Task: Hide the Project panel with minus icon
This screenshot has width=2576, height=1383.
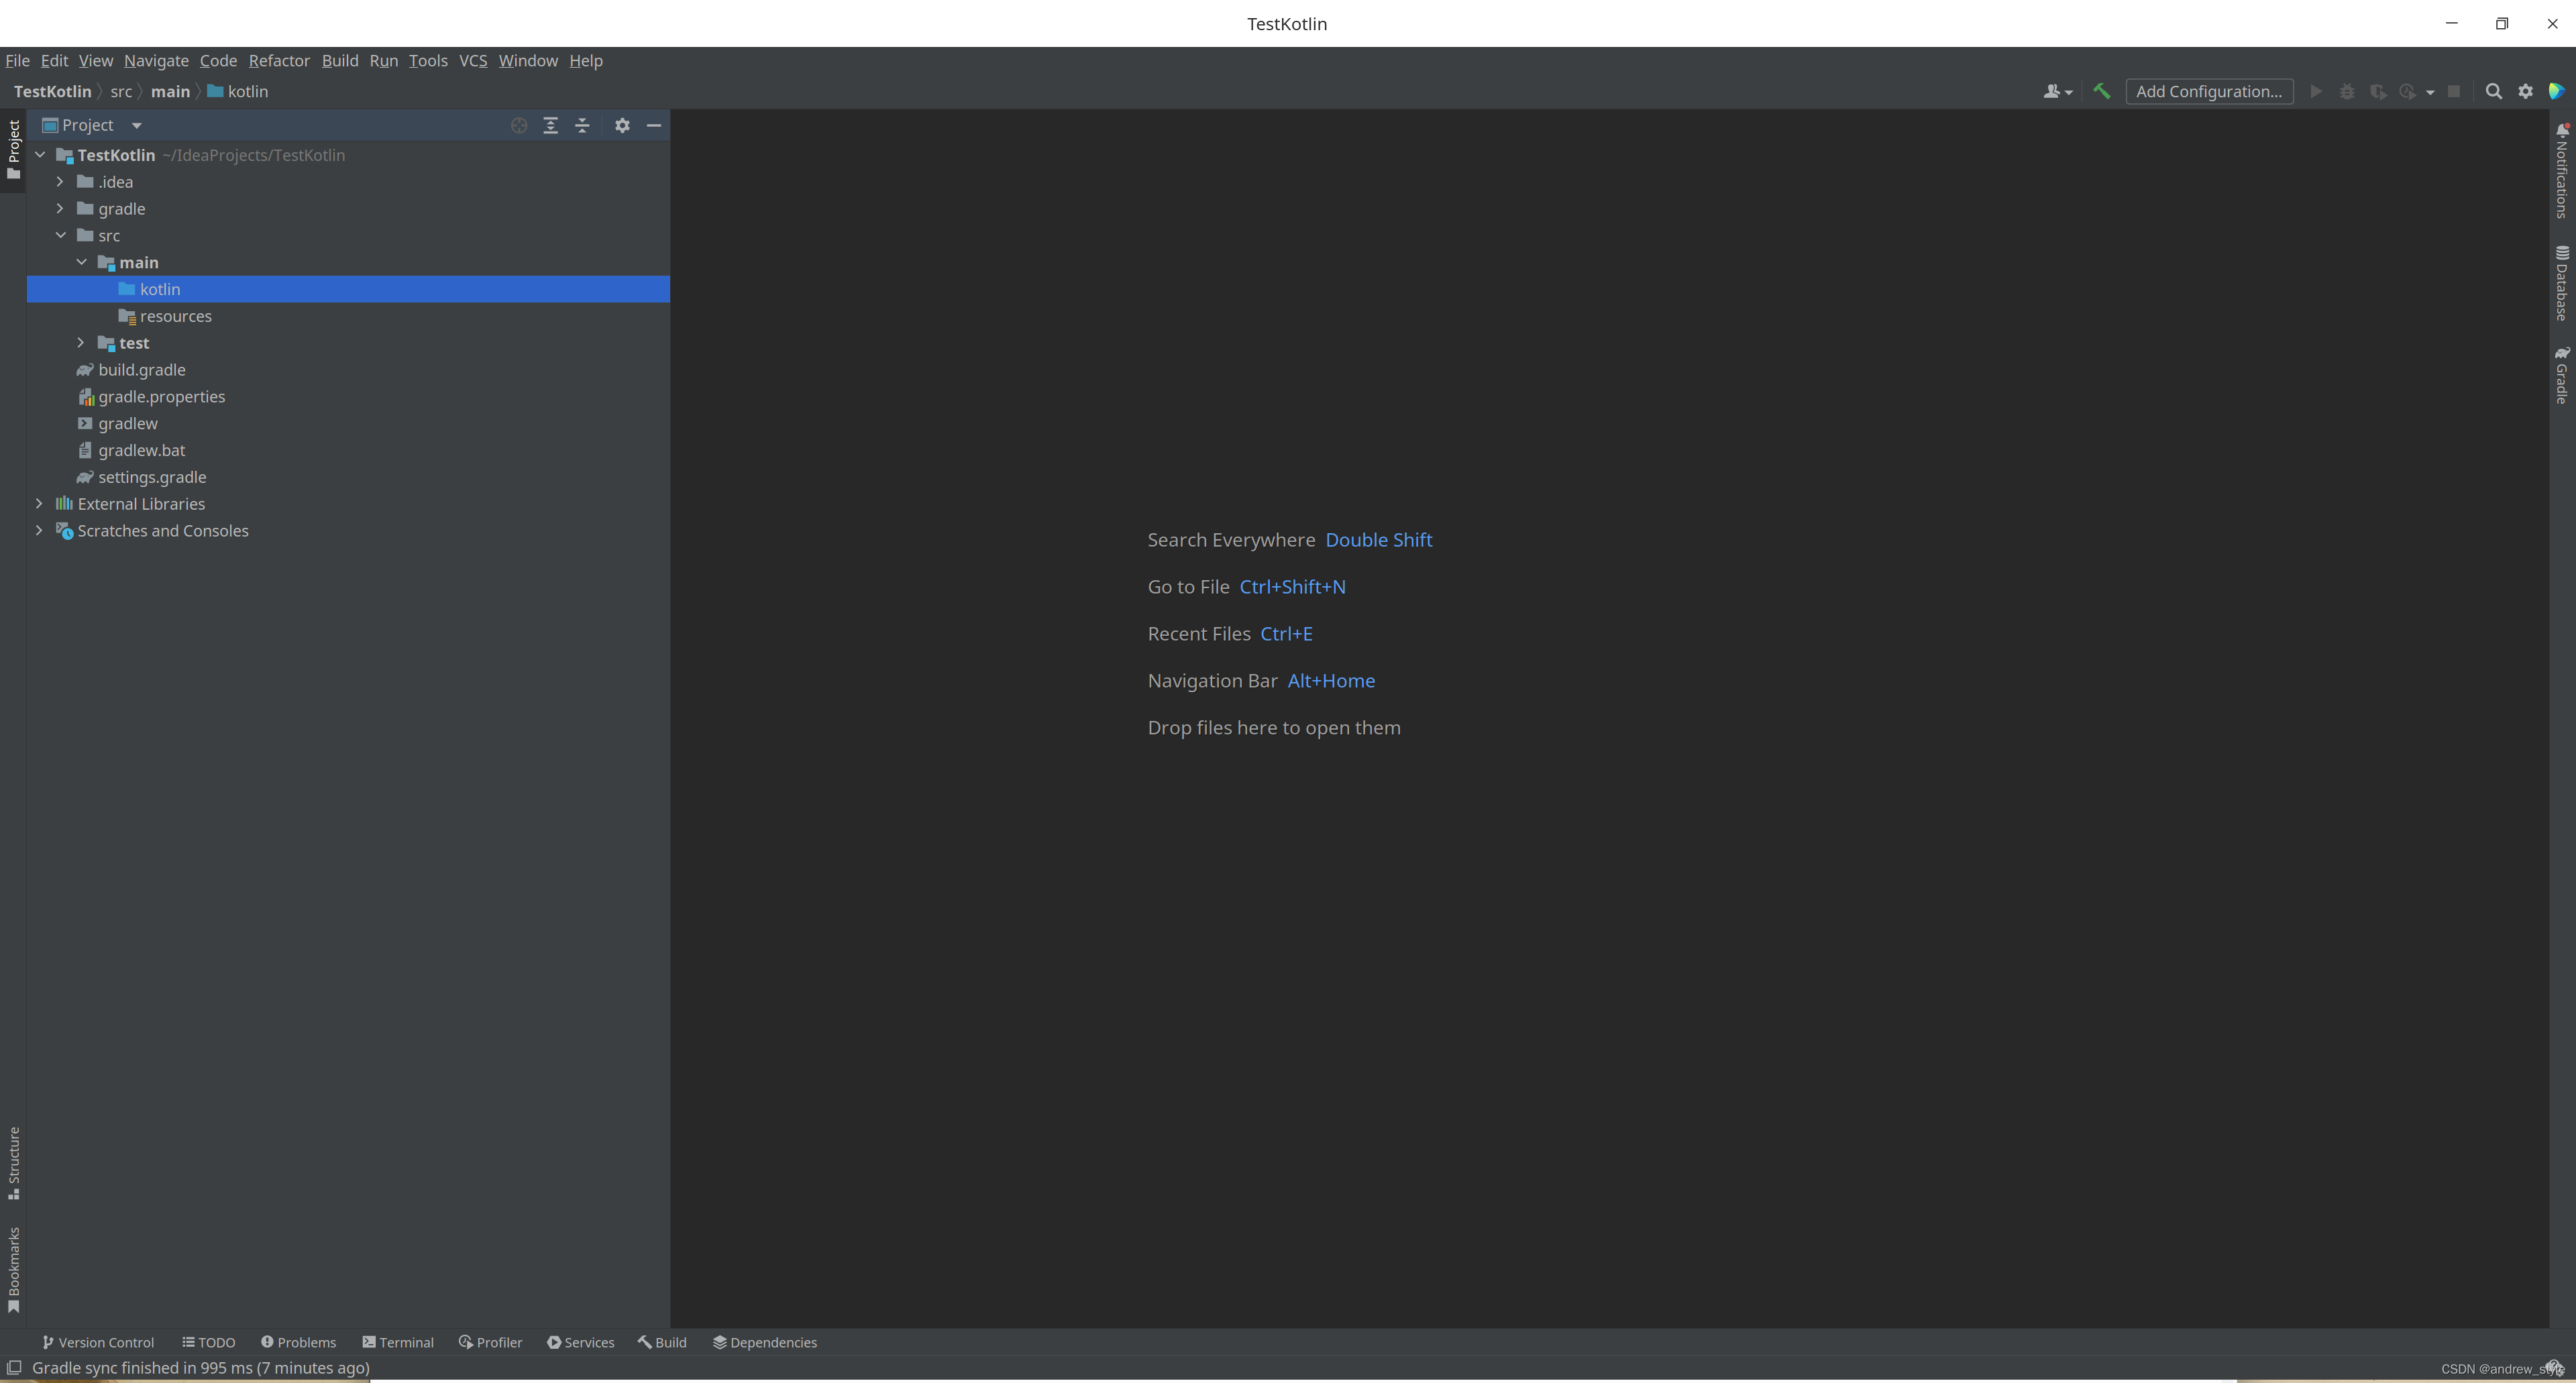Action: click(654, 125)
